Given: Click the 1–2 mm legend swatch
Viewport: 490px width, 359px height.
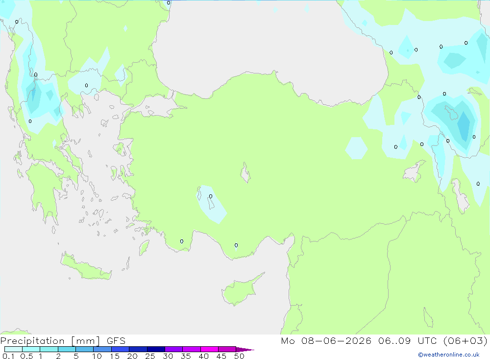Looking at the screenshot, I should (49, 349).
